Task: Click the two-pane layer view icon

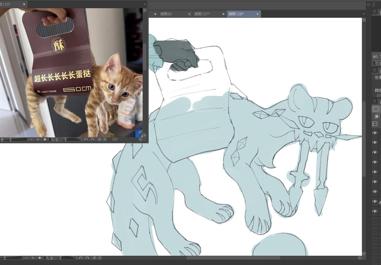Action: (x=375, y=124)
